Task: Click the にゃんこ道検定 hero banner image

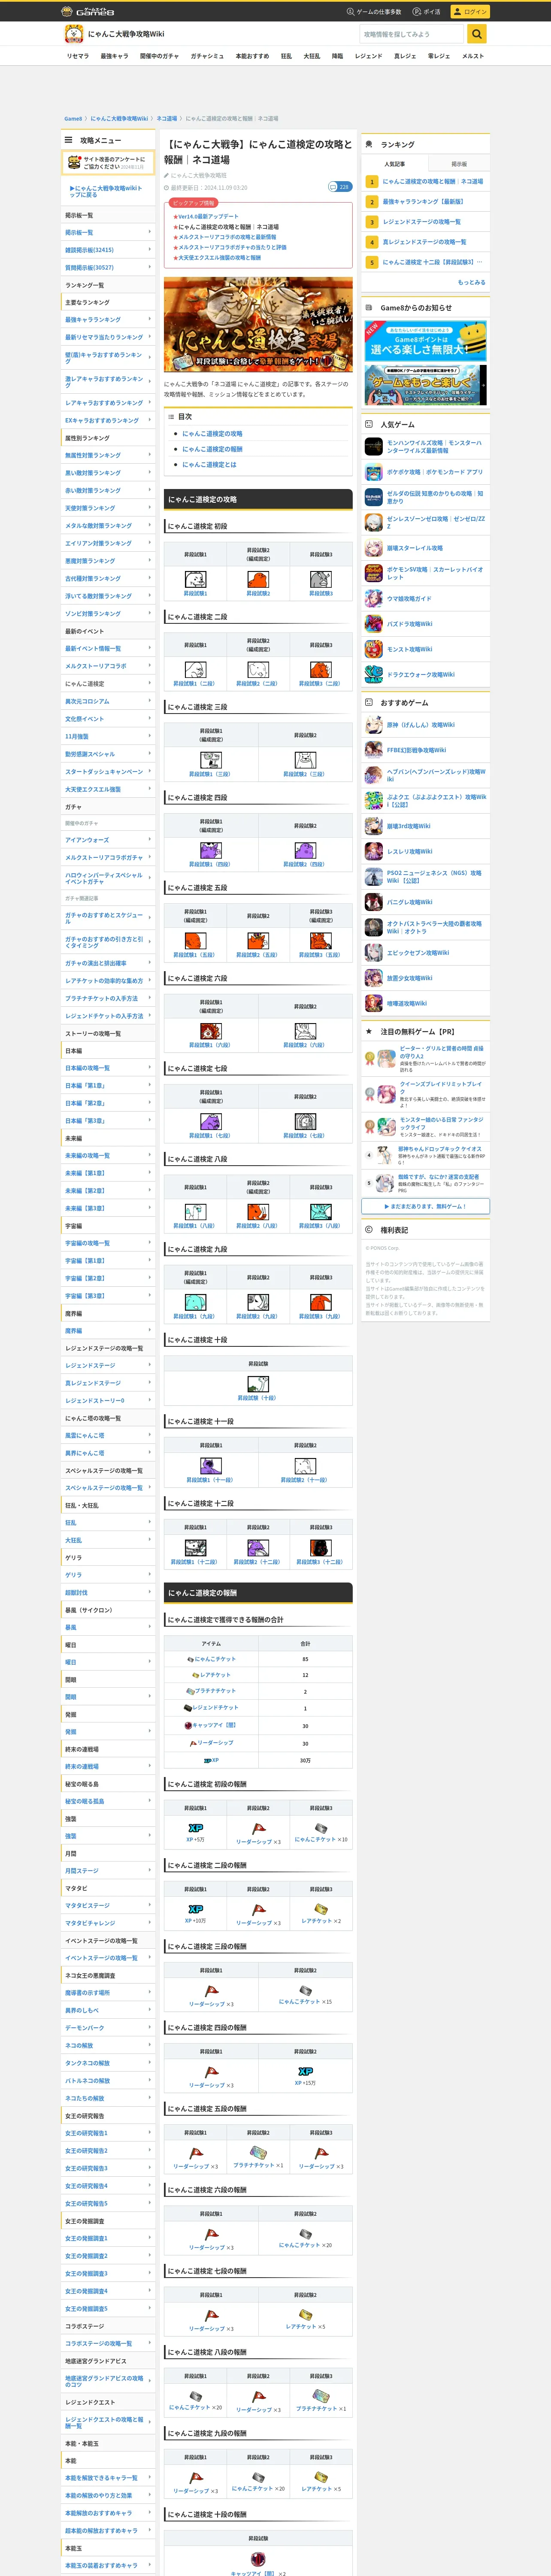Action: pyautogui.click(x=258, y=325)
